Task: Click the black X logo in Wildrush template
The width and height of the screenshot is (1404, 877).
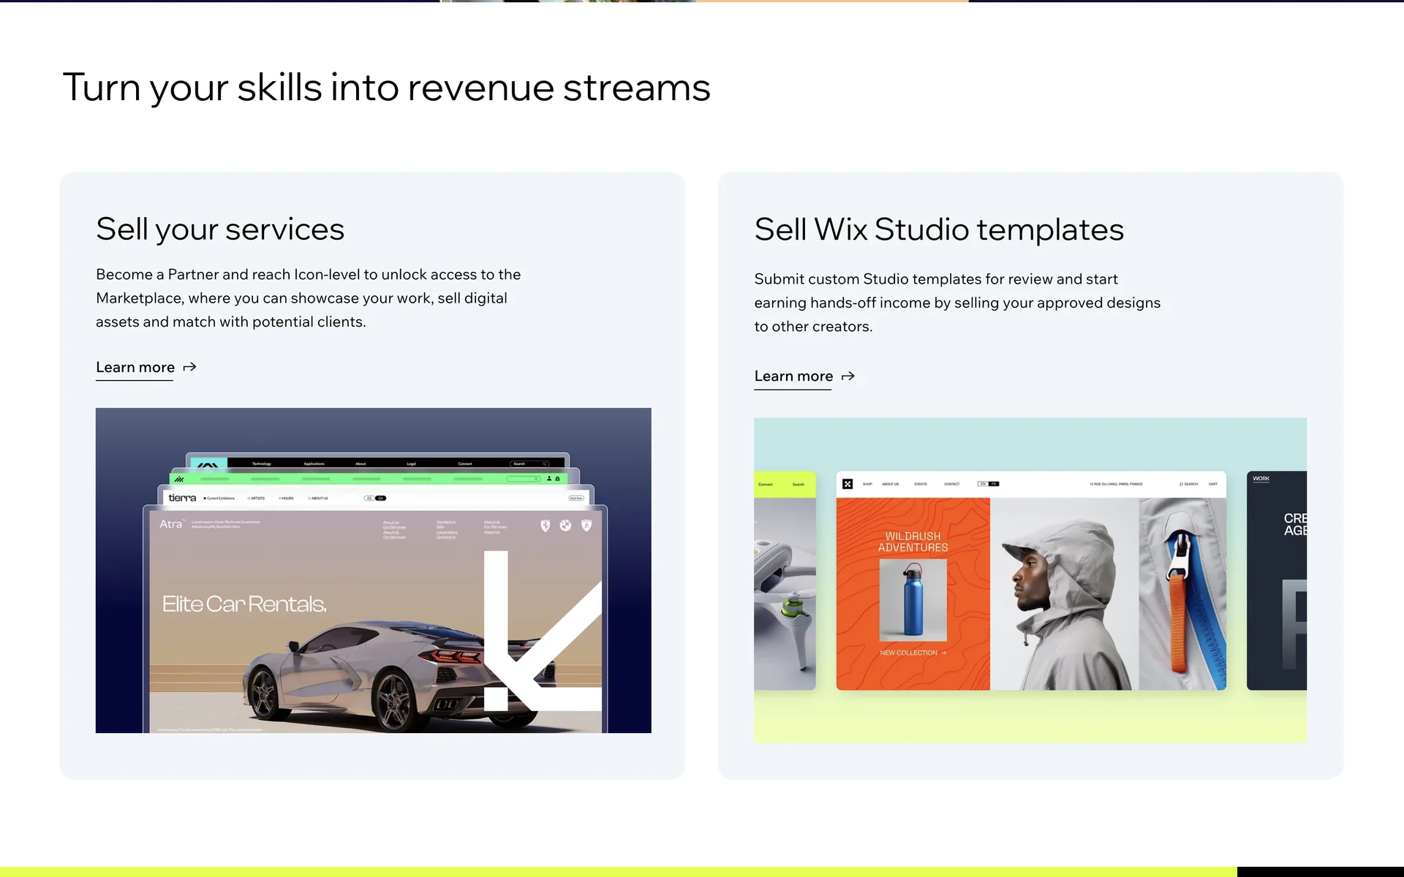Action: tap(848, 484)
